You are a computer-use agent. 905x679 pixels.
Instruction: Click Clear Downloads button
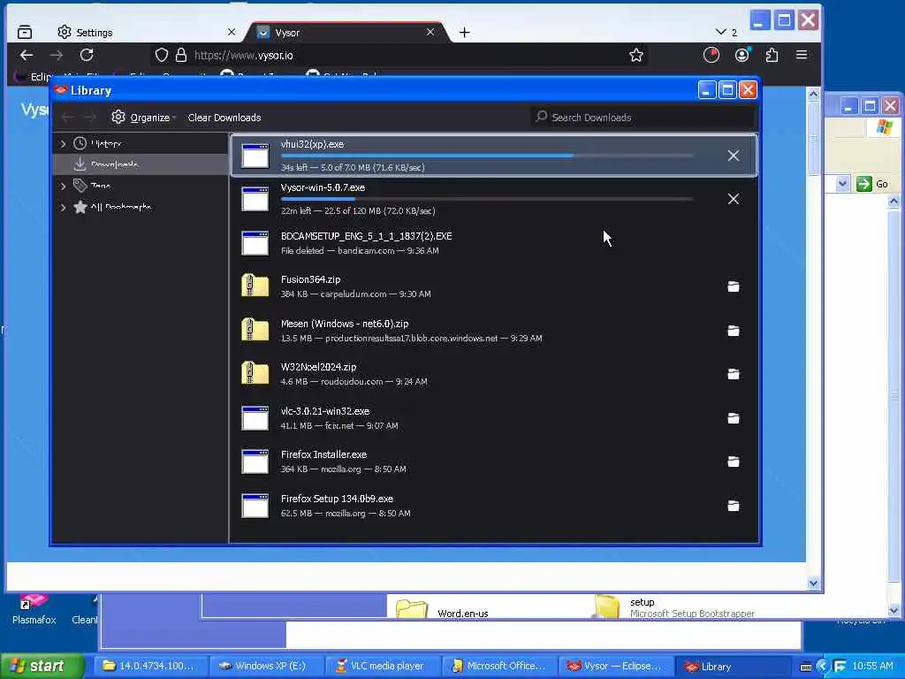tap(224, 118)
